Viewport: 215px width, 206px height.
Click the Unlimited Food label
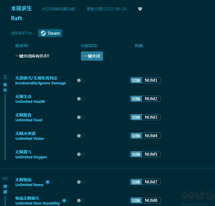(x=29, y=120)
